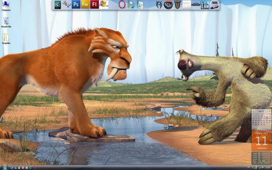This screenshot has height=170, width=272.
Task: Click the volume speaker tray icon
Action: tap(263, 167)
